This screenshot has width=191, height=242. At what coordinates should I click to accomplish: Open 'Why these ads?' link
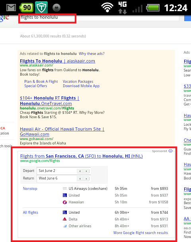[92, 54]
